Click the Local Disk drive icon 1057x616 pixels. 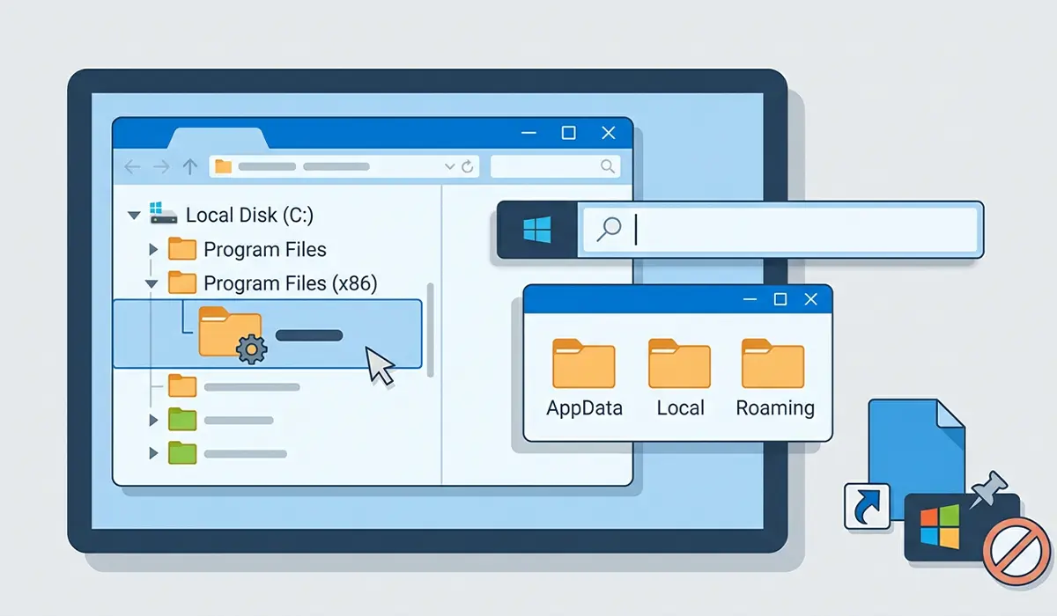tap(163, 213)
